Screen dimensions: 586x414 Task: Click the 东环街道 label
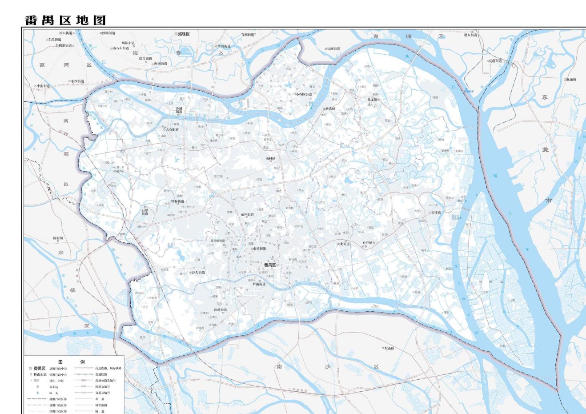247,214
